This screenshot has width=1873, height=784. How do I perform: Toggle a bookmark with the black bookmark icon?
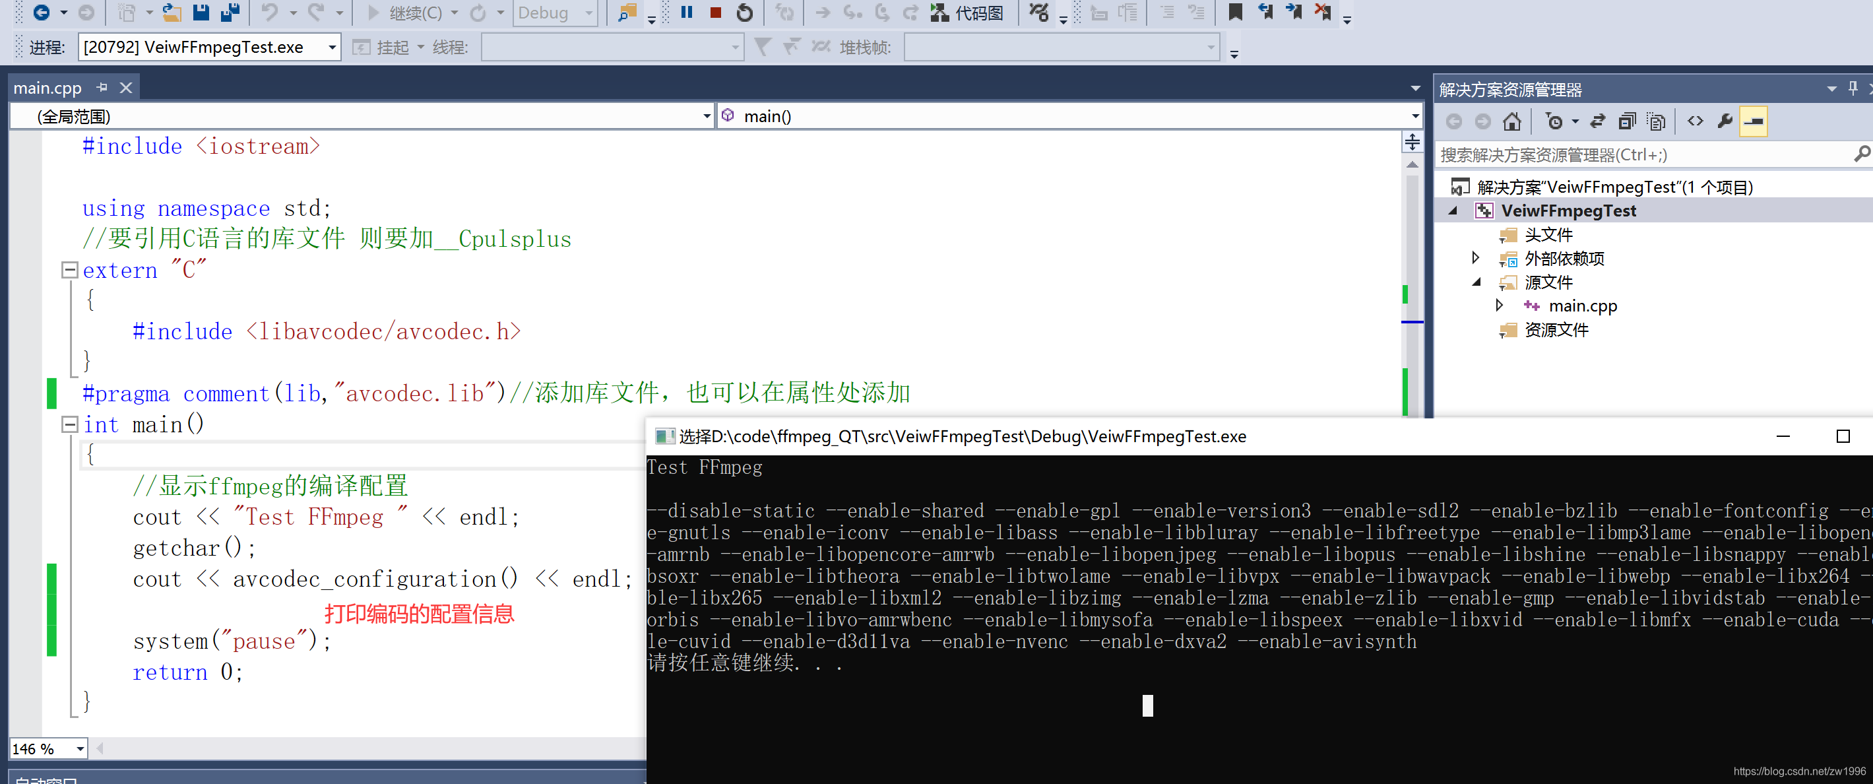pos(1235,13)
